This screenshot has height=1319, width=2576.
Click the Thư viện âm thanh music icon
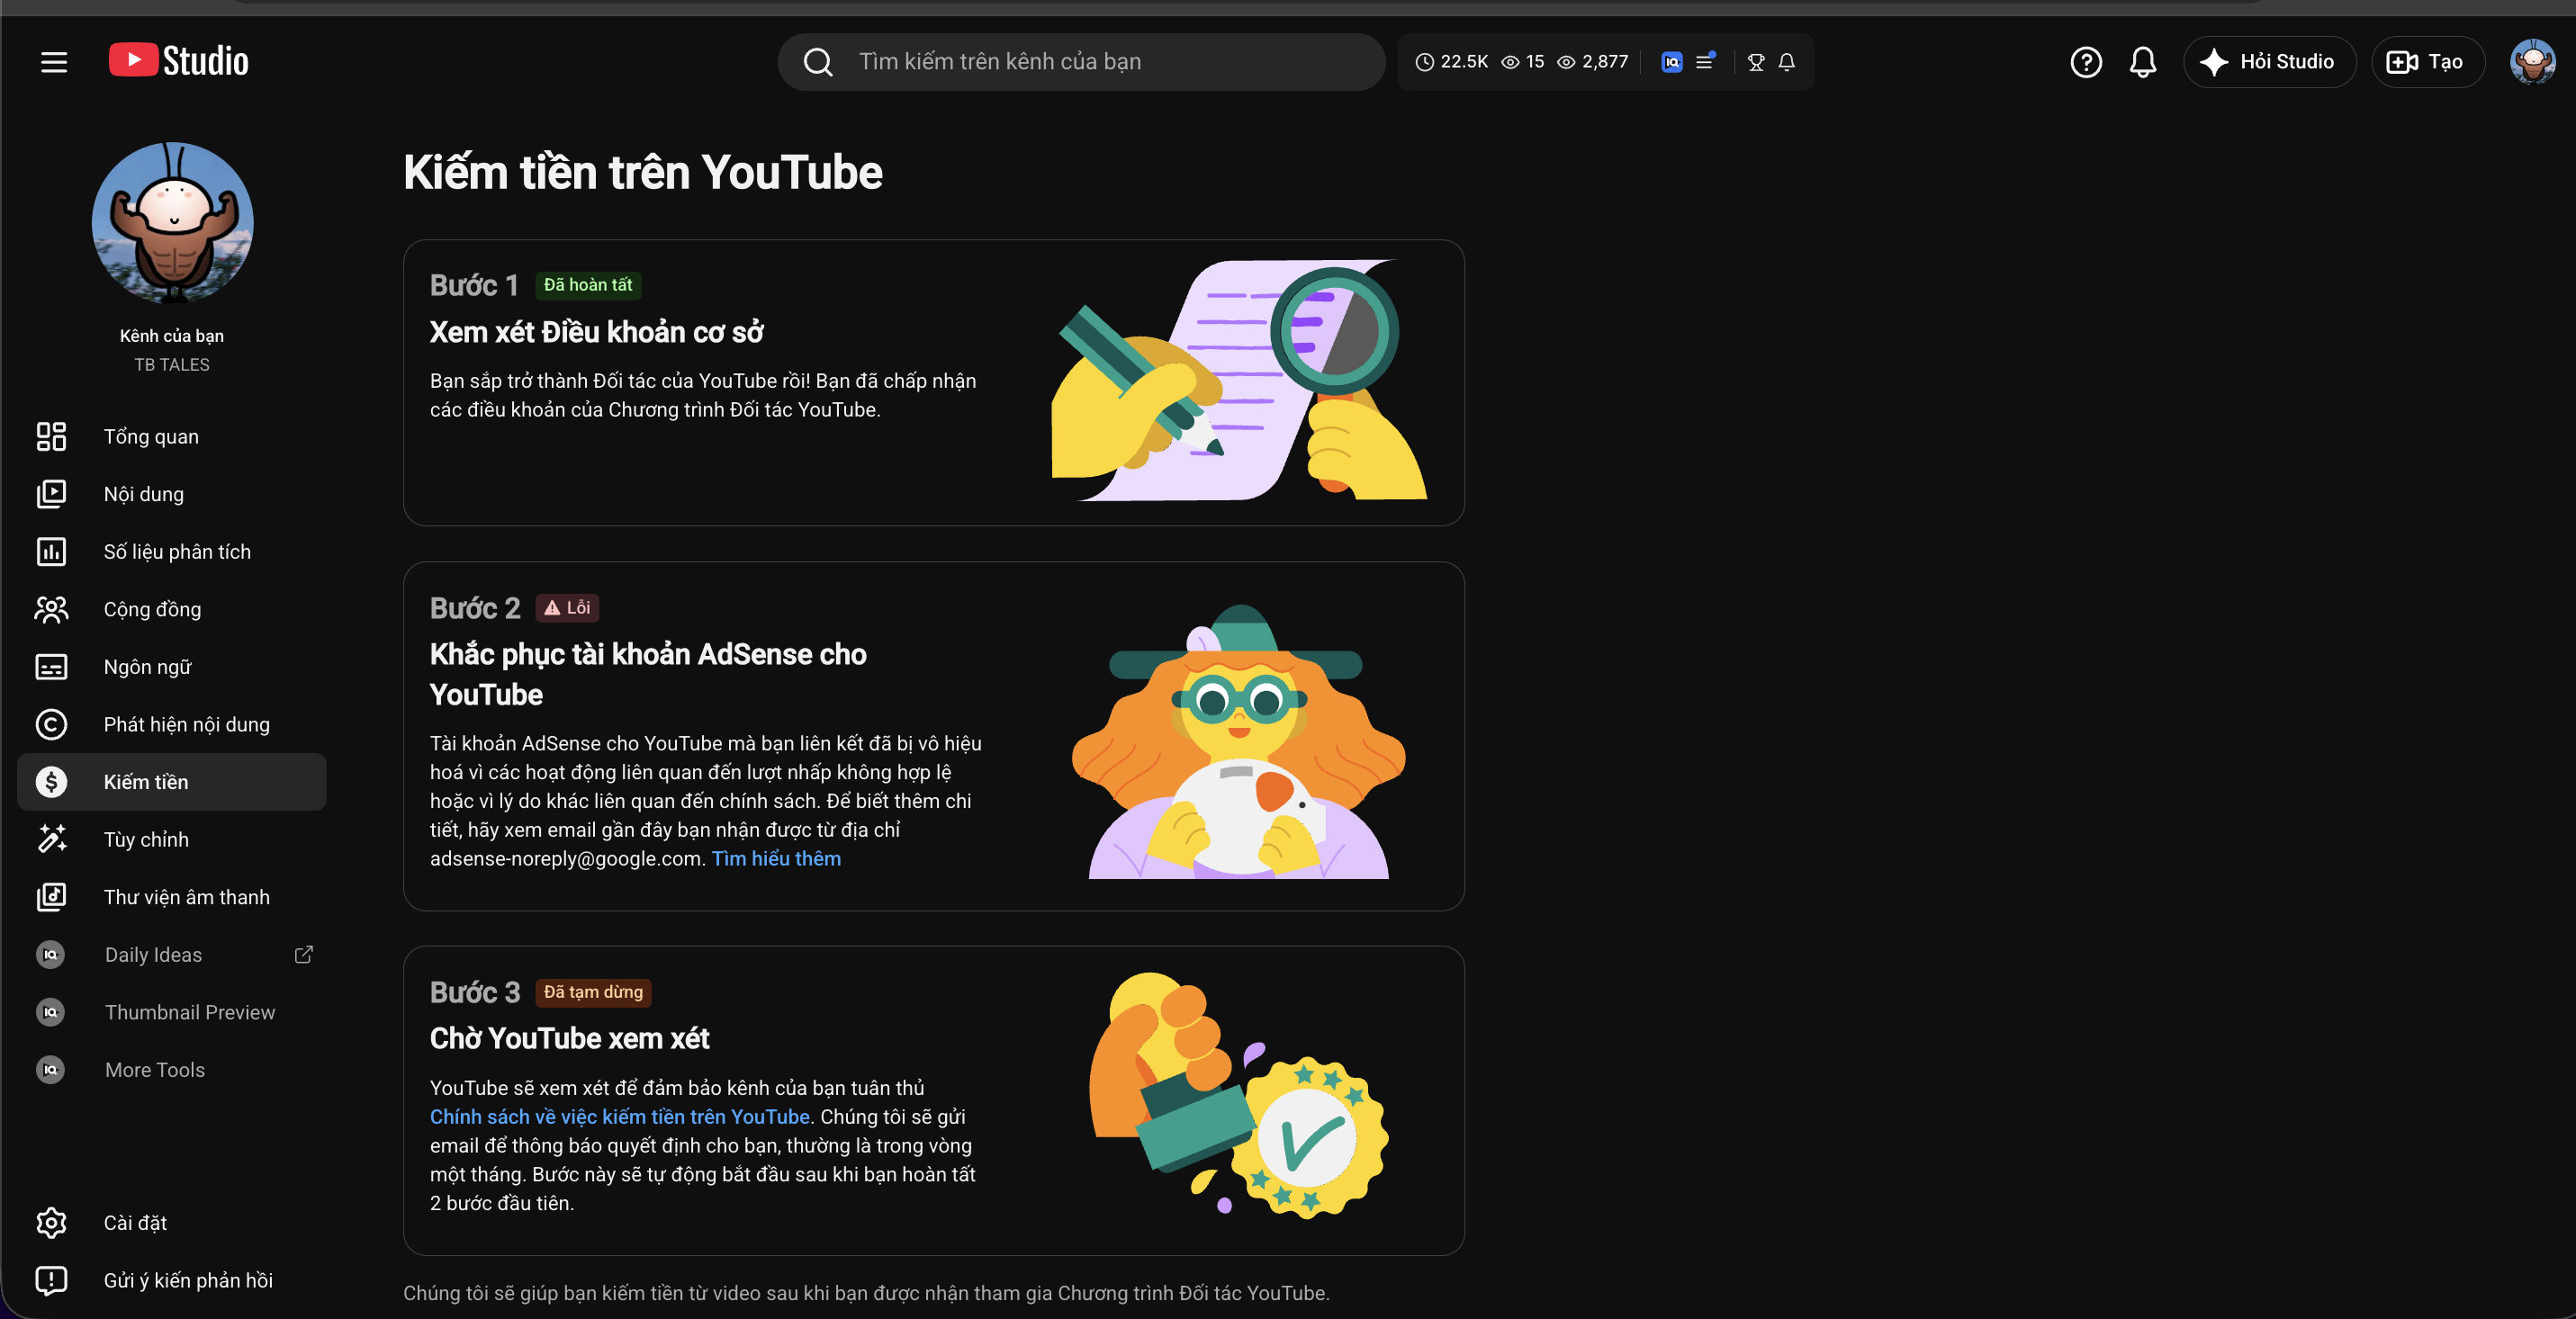[51, 897]
